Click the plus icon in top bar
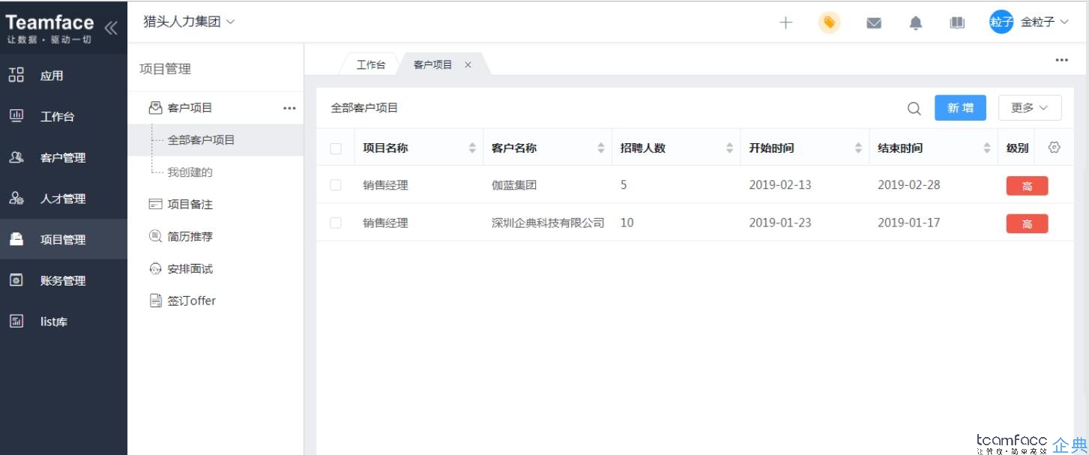Image resolution: width=1089 pixels, height=455 pixels. (x=785, y=22)
